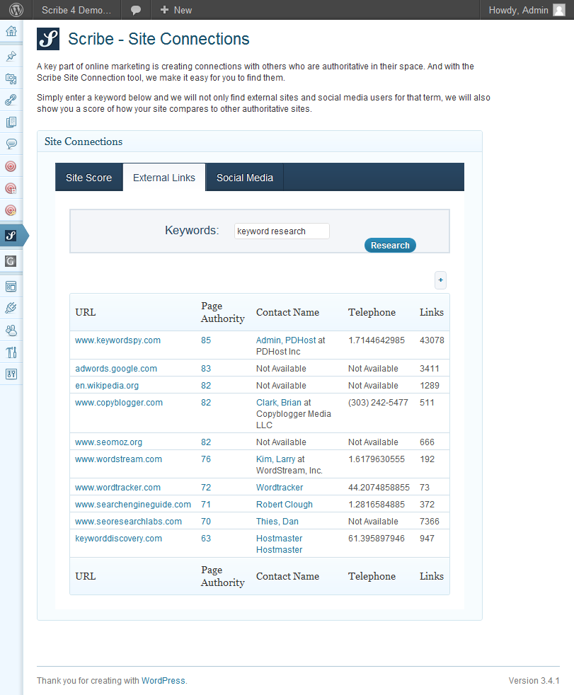Open the Howdy, Admin account menu

pos(527,10)
